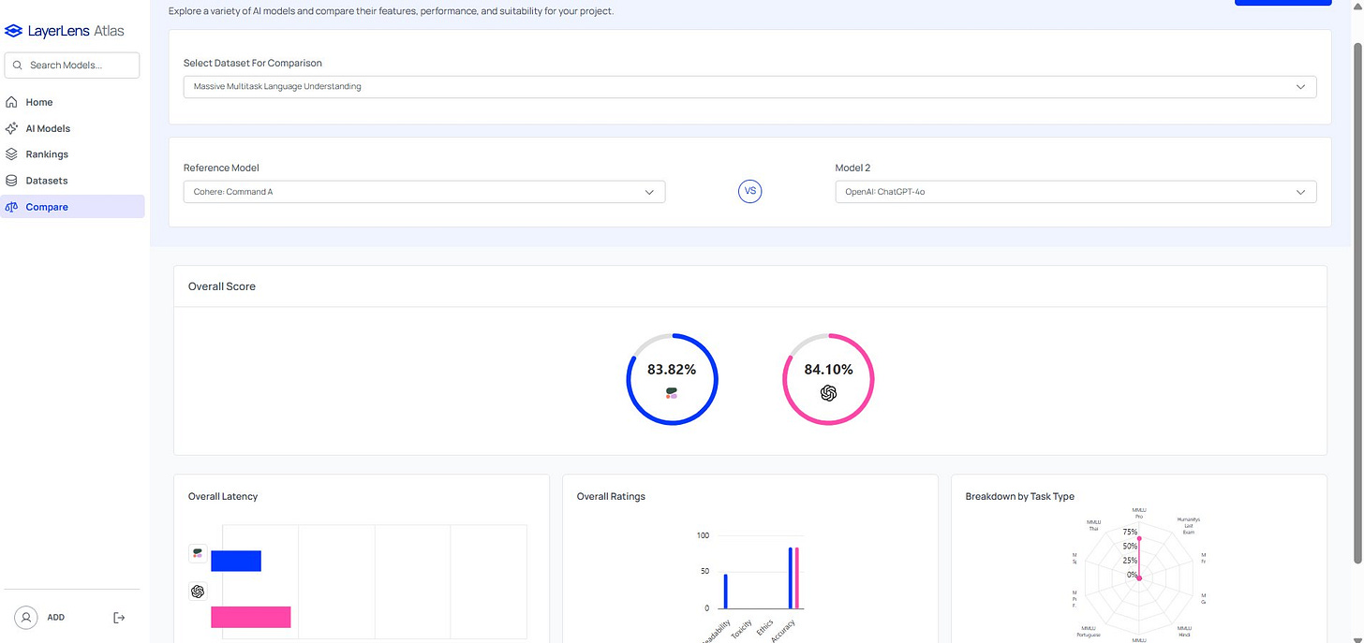Click the Humanitys Last Exam radar label
1364x643 pixels.
[x=1188, y=525]
